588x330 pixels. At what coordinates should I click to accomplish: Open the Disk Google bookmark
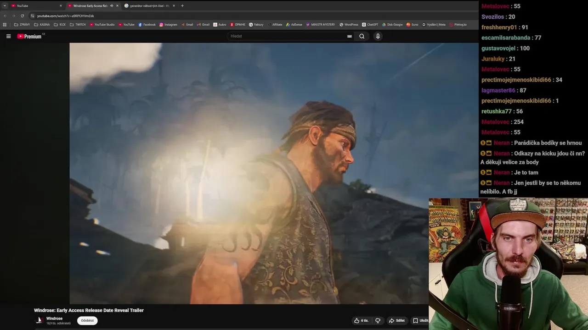point(392,24)
